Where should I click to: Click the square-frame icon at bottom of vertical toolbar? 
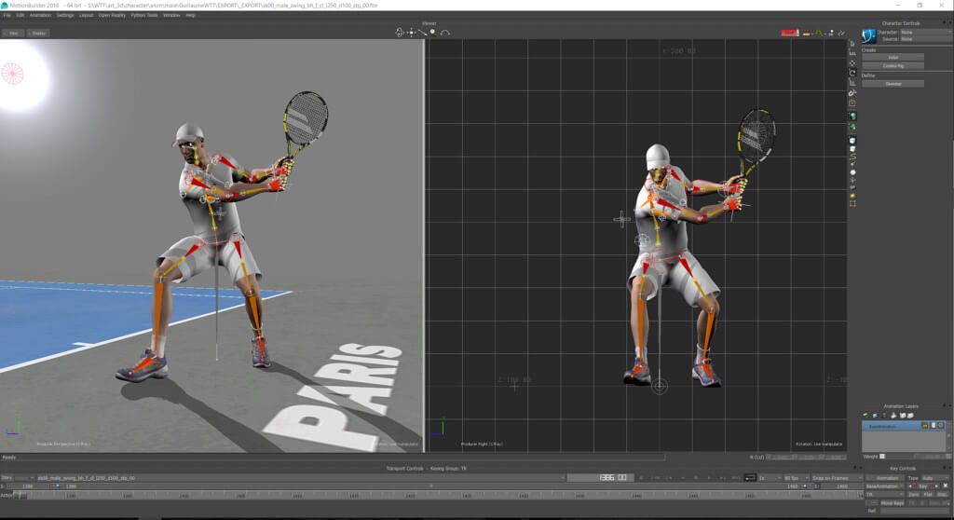coord(852,204)
